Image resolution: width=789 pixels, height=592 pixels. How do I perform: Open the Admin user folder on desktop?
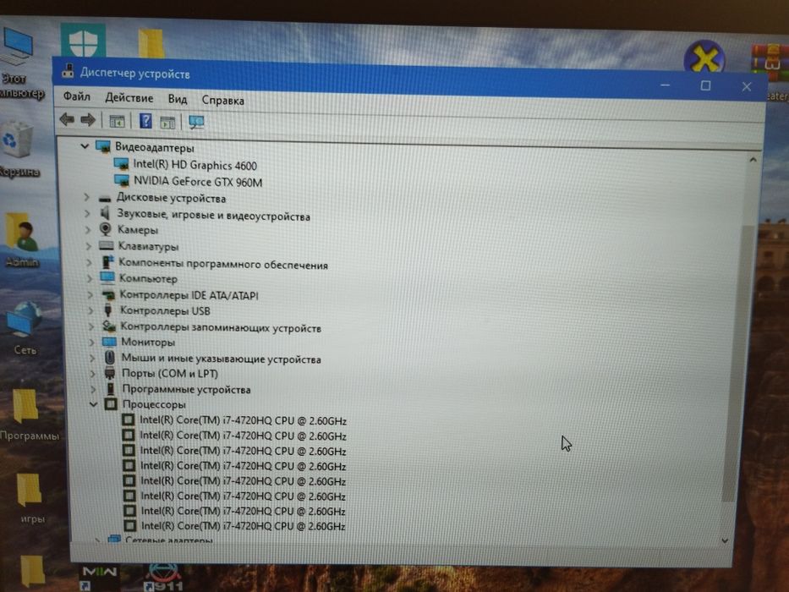(x=21, y=239)
